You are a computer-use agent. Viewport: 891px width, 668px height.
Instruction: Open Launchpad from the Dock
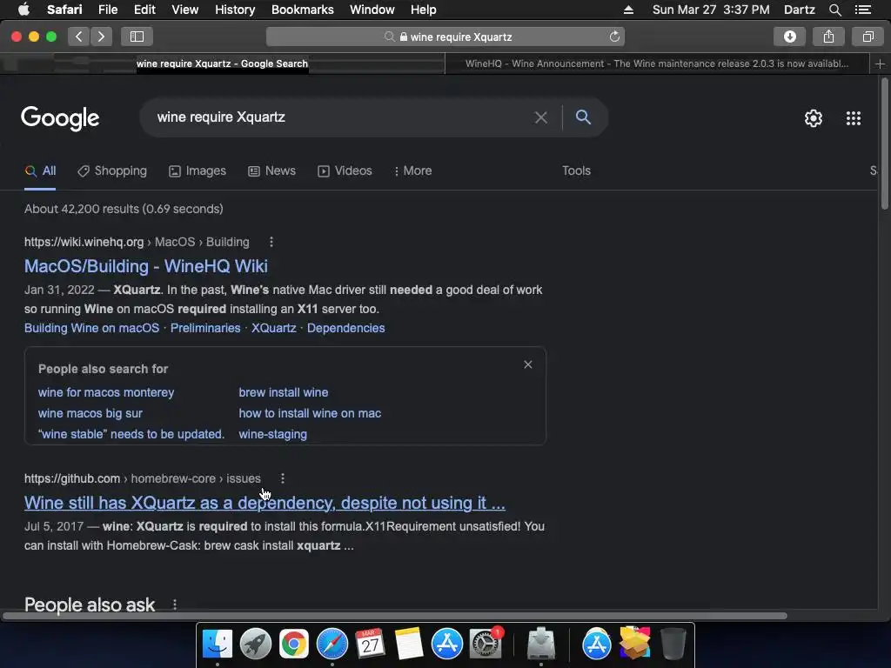pyautogui.click(x=256, y=645)
